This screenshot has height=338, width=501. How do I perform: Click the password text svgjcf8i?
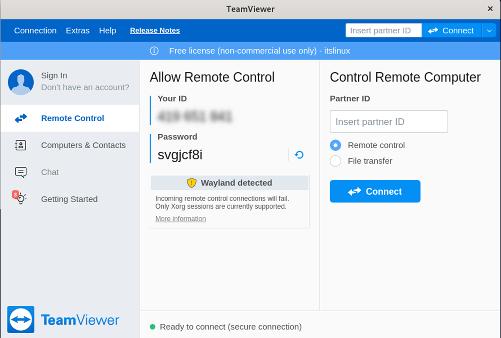click(x=180, y=155)
